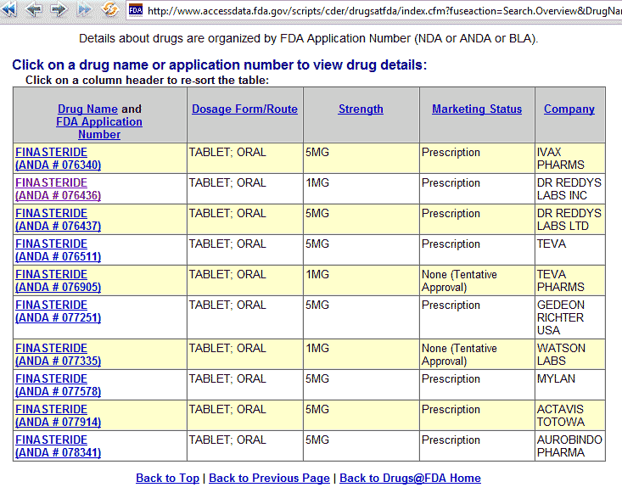Click the browser forward arrow icon
Screen dimensions: 622x493
(x=59, y=9)
